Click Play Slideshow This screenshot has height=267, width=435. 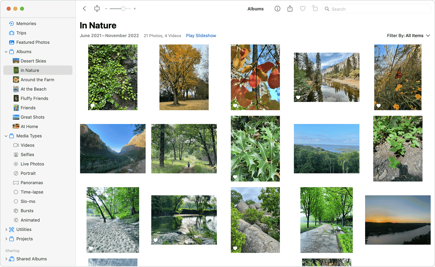click(x=201, y=35)
